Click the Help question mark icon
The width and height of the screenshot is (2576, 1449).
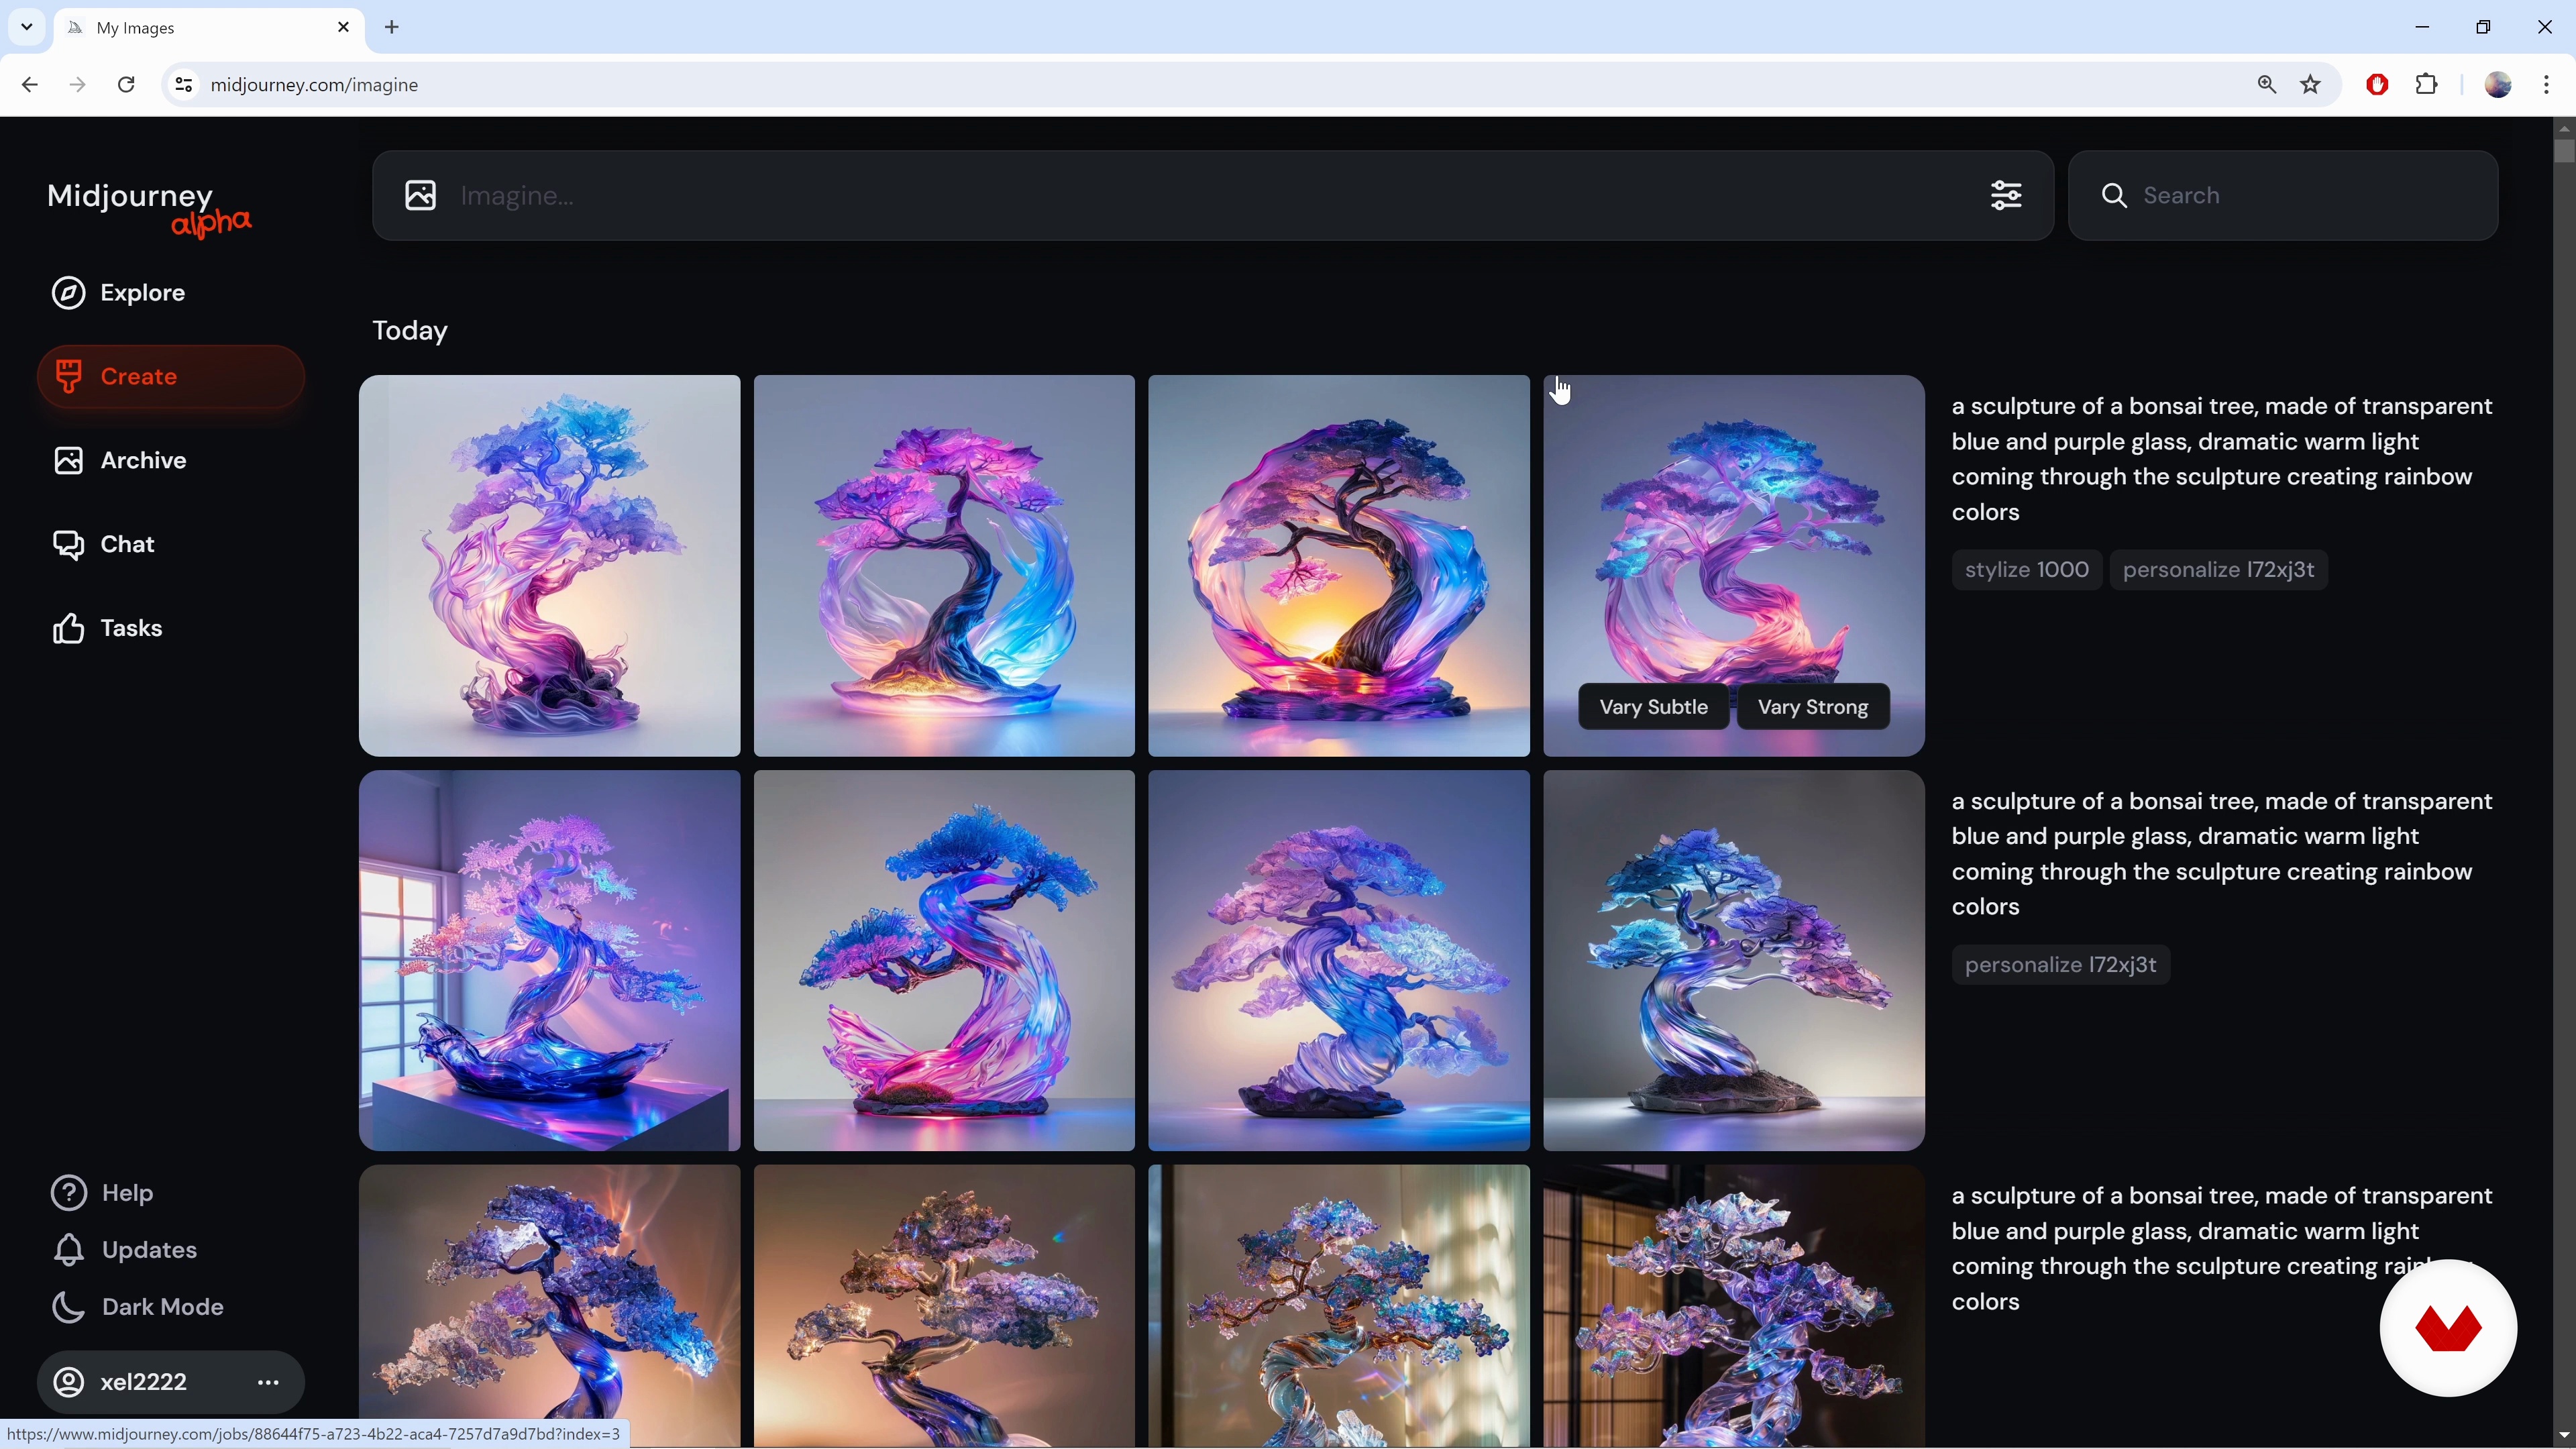[x=68, y=1193]
